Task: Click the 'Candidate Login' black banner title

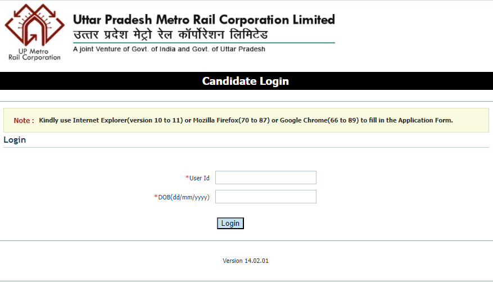Action: pyautogui.click(x=245, y=81)
